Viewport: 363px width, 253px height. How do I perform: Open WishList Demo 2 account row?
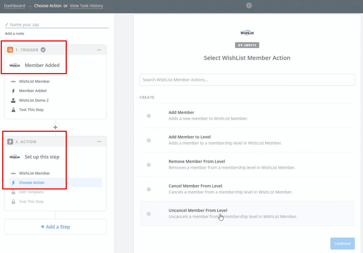[55, 100]
